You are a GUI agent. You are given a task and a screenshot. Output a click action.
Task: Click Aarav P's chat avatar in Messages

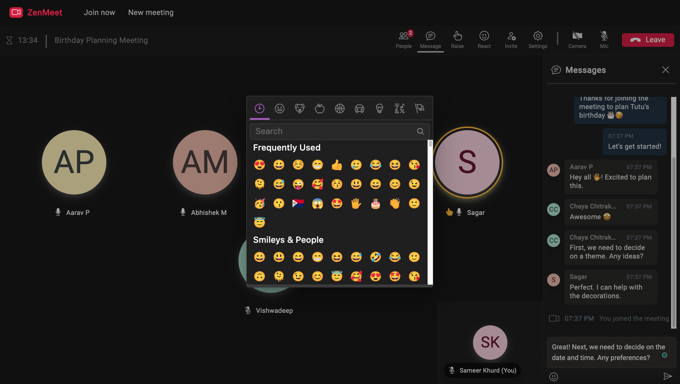554,170
